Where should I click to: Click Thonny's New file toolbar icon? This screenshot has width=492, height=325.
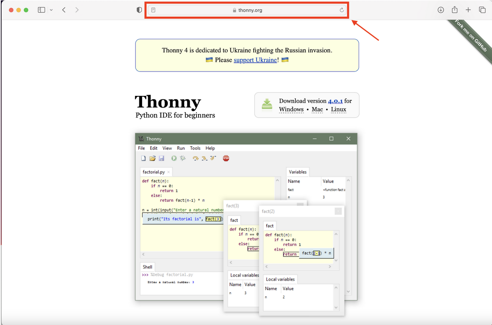pyautogui.click(x=143, y=158)
